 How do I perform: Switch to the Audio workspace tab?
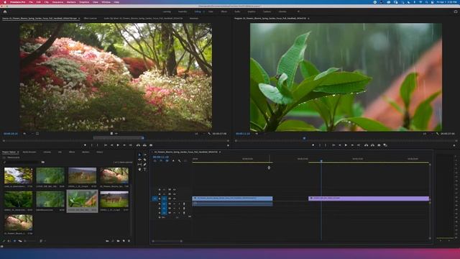point(237,12)
